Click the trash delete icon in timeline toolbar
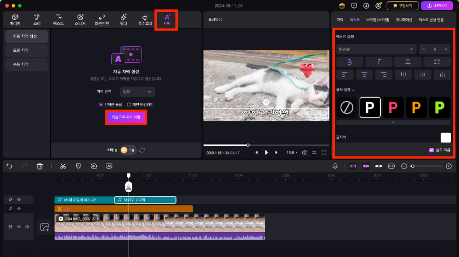The height and width of the screenshot is (257, 459). click(x=39, y=166)
